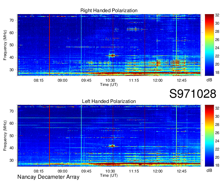Click the 60 MHz tick on Right Handed plot
Image resolution: width=223 pixels, height=181 pixels.
coord(11,33)
